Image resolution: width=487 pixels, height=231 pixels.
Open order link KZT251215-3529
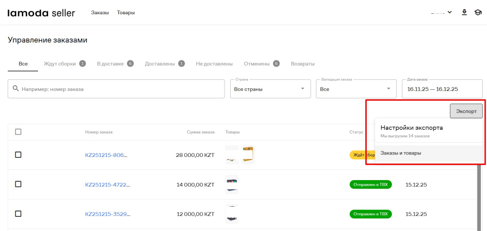107,214
